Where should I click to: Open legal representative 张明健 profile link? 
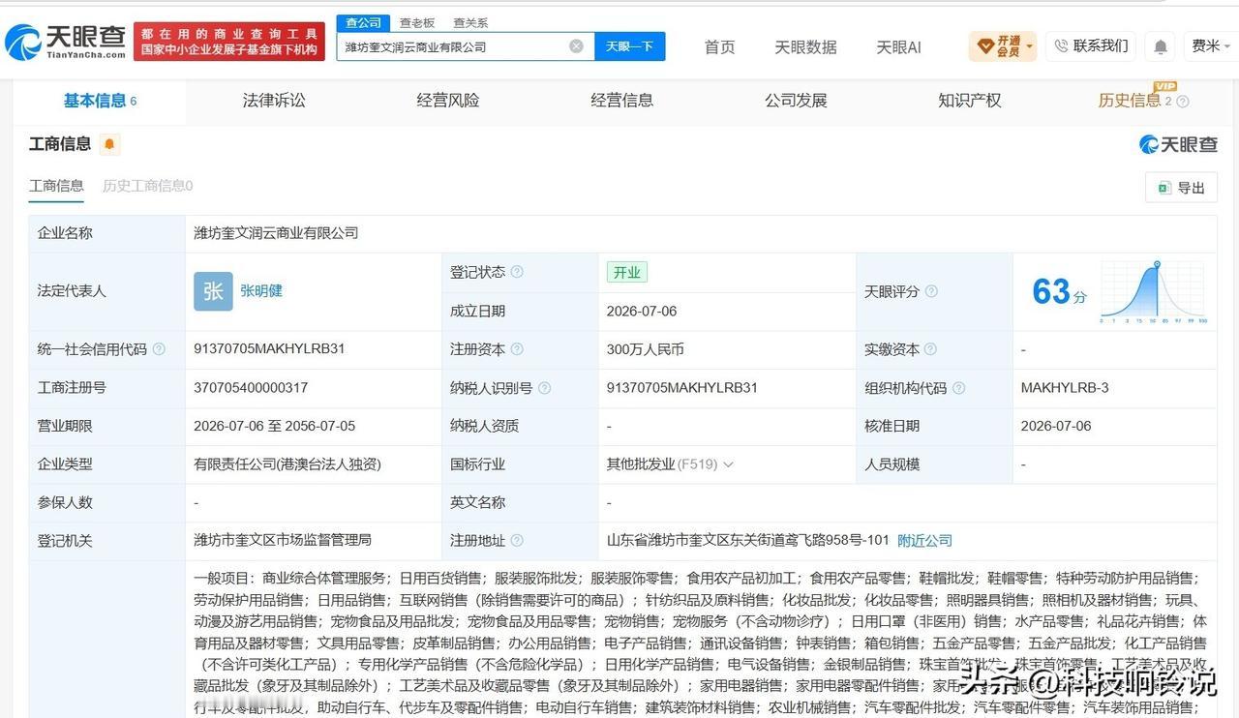261,291
